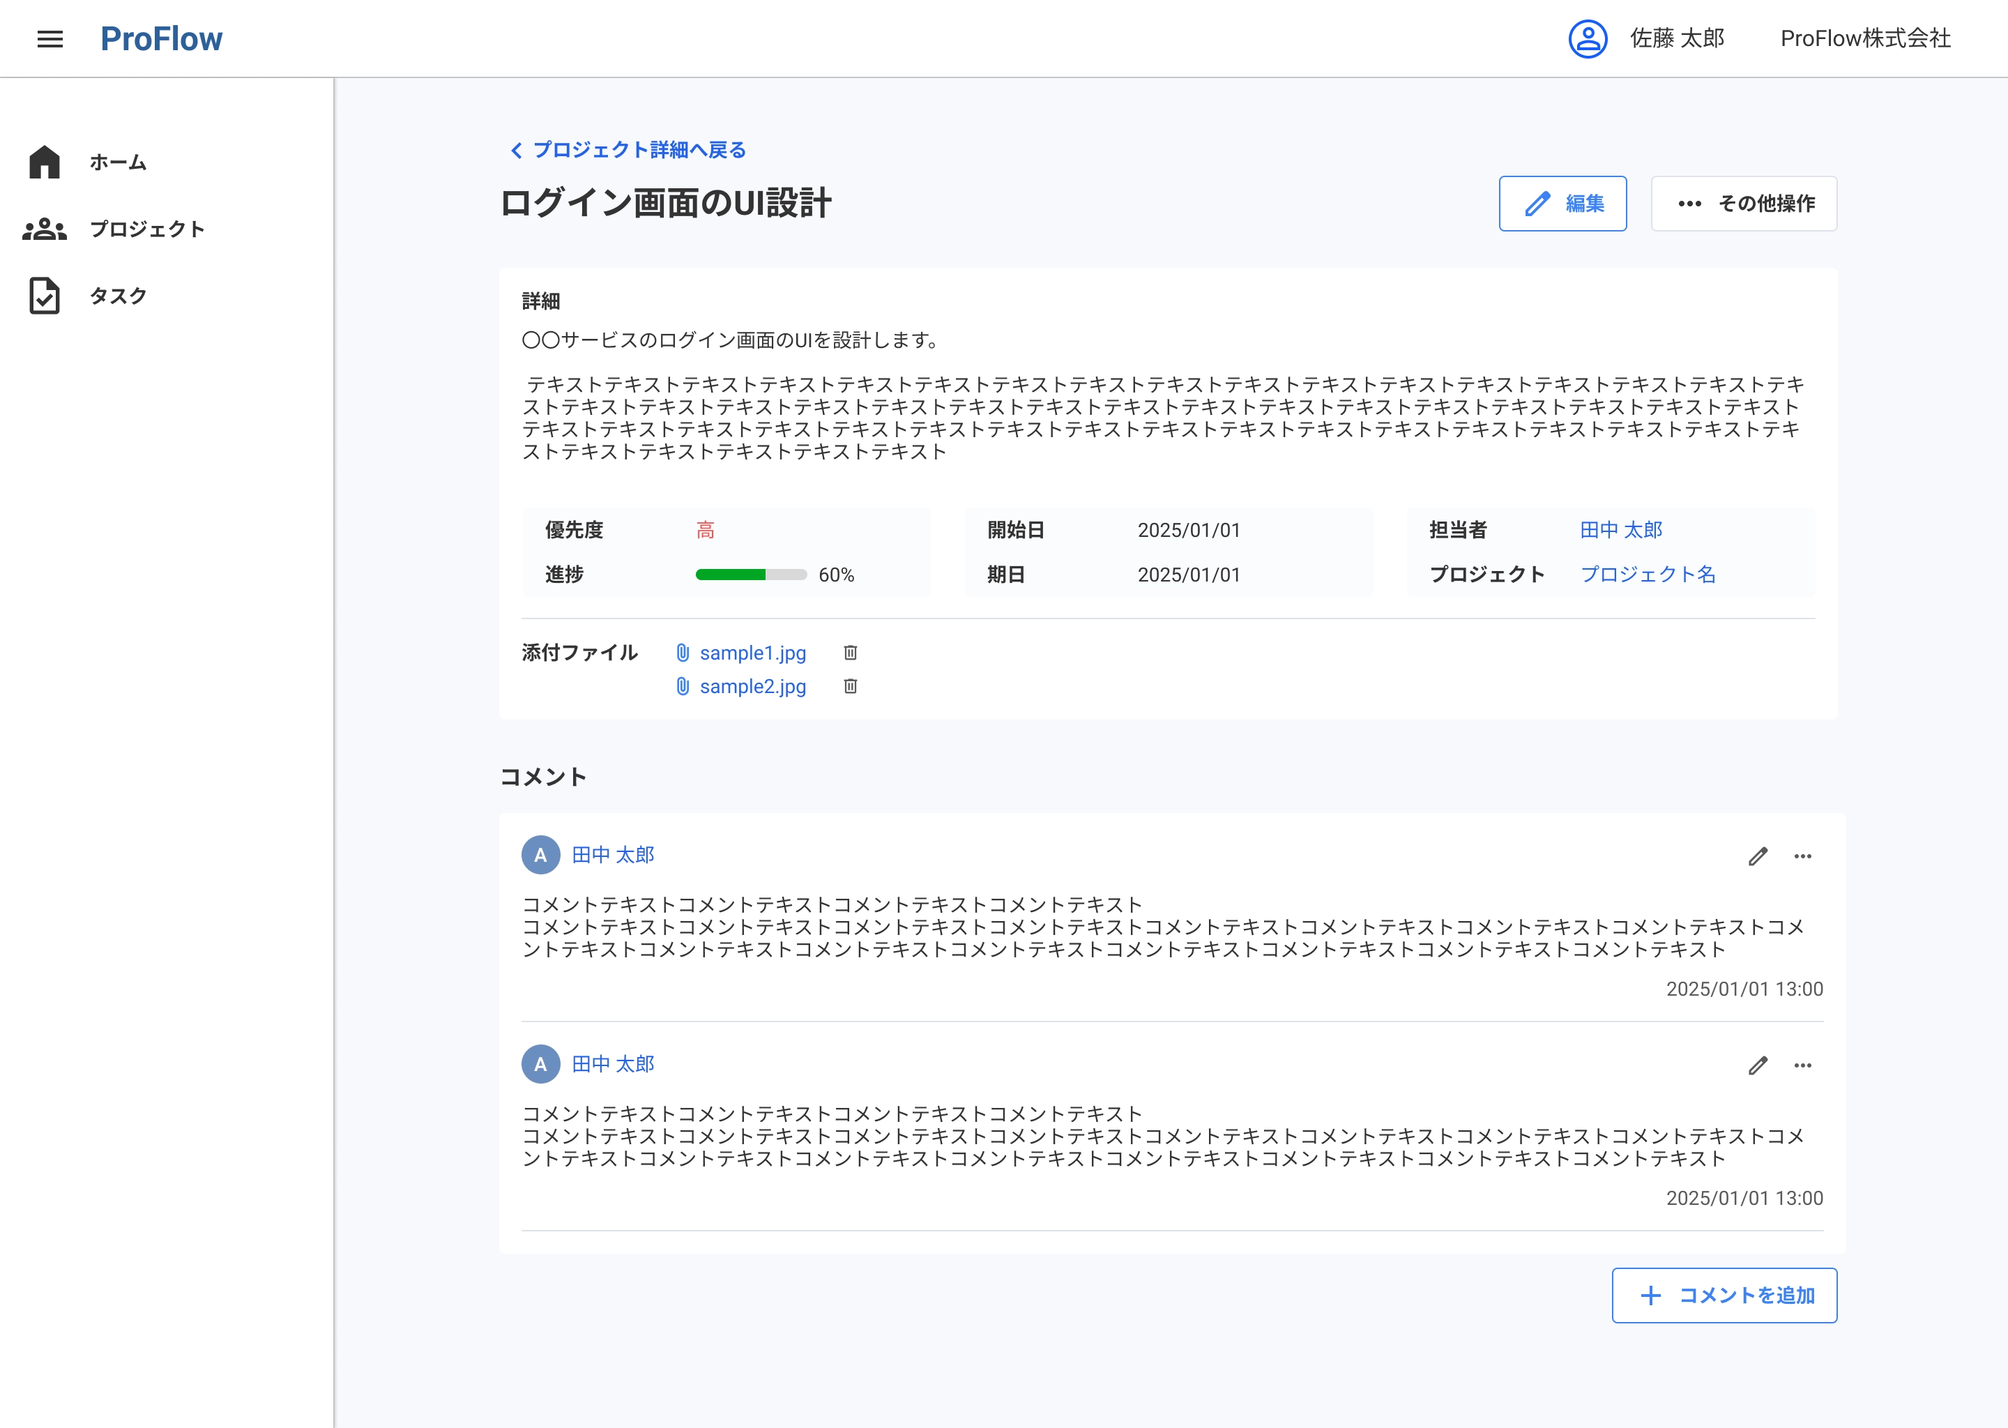Edit second comment with pencil icon
The image size is (2008, 1428).
click(1758, 1065)
